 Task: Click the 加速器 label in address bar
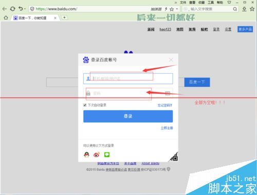tap(156, 9)
